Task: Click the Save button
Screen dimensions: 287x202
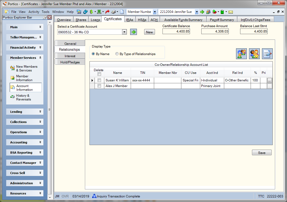Action: click(262, 153)
